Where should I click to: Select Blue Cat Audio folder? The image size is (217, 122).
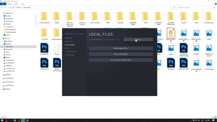pos(95,18)
